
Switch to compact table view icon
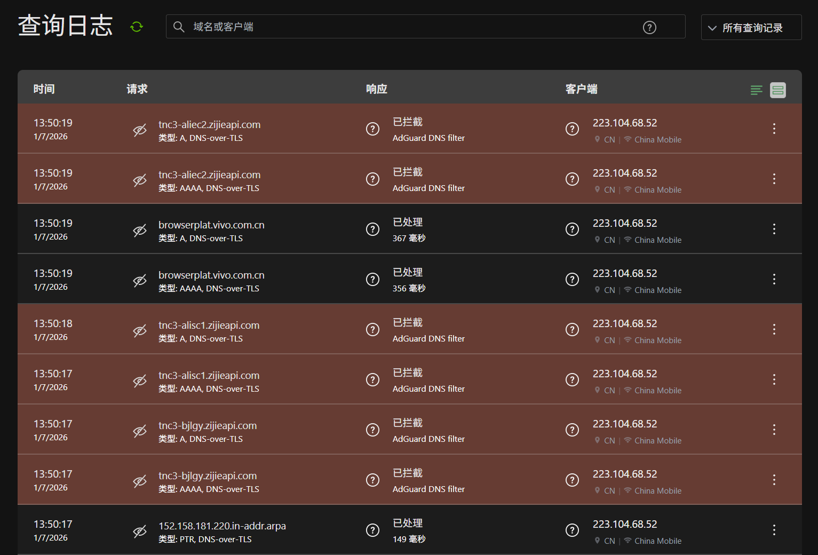pos(756,90)
